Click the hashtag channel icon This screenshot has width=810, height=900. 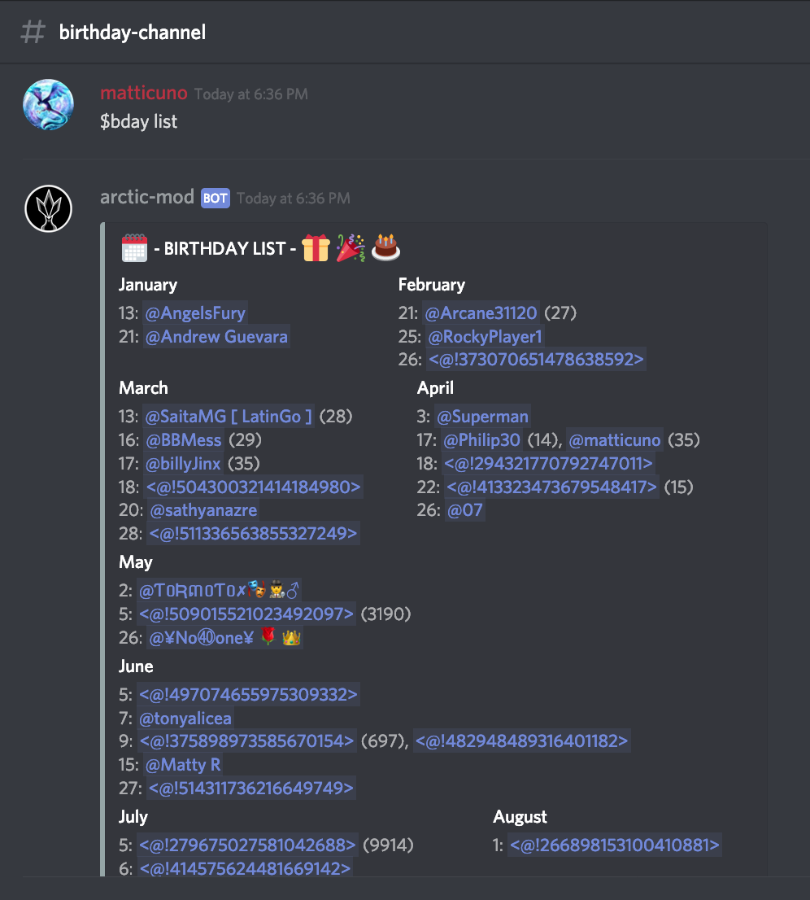tap(33, 33)
